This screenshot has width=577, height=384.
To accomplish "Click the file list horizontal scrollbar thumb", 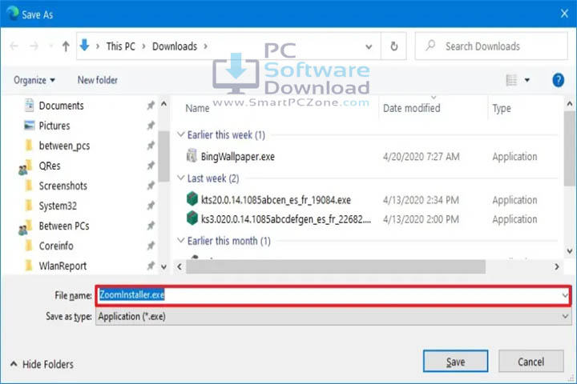I will point(336,266).
